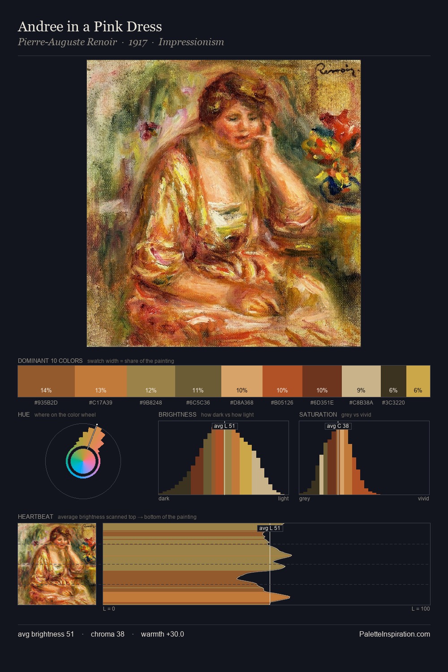Image resolution: width=448 pixels, height=672 pixels.
Task: Pick the #6D351E dark brown swatch
Action: coord(322,381)
